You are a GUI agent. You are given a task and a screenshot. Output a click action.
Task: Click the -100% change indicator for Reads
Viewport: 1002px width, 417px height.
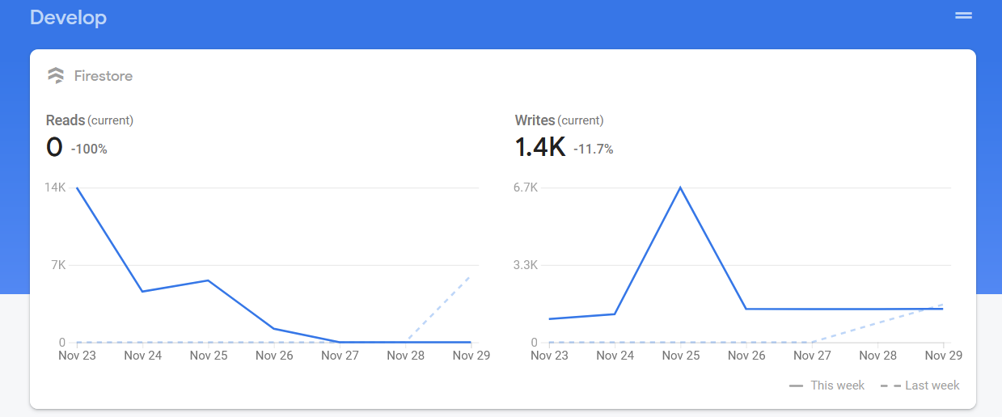point(89,149)
